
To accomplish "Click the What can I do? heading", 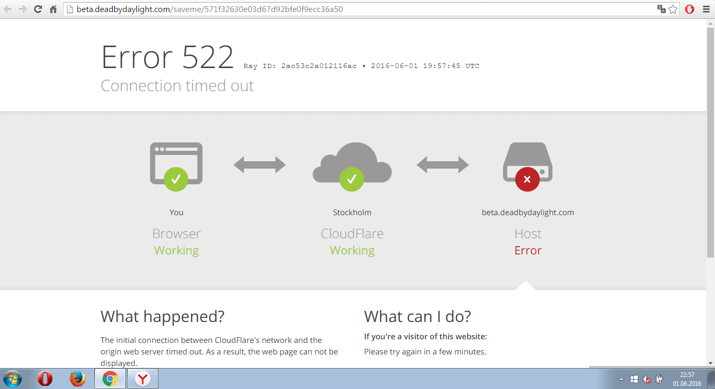I will click(x=418, y=316).
